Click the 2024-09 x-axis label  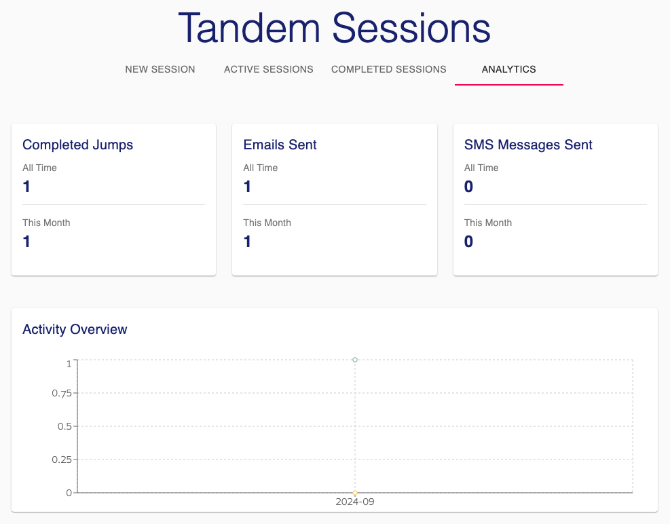click(x=355, y=502)
